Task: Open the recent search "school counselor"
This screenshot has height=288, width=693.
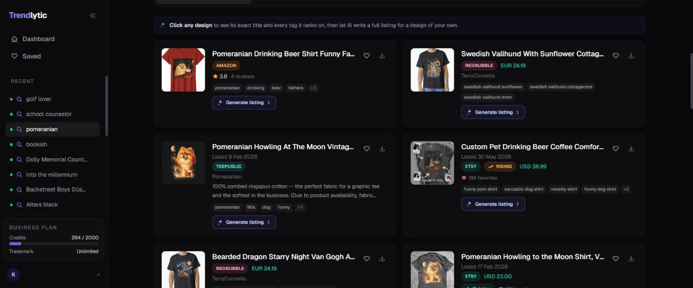Action: [x=52, y=114]
